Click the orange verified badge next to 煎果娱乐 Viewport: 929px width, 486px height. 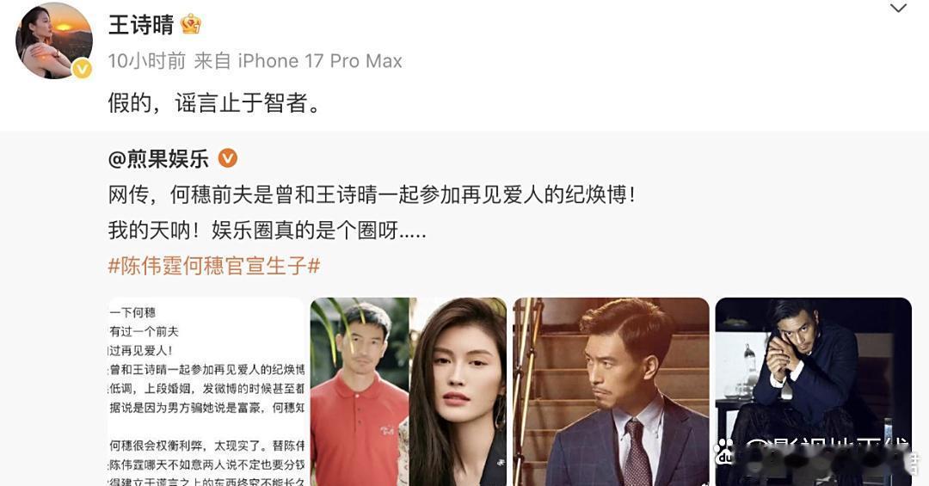tap(228, 158)
